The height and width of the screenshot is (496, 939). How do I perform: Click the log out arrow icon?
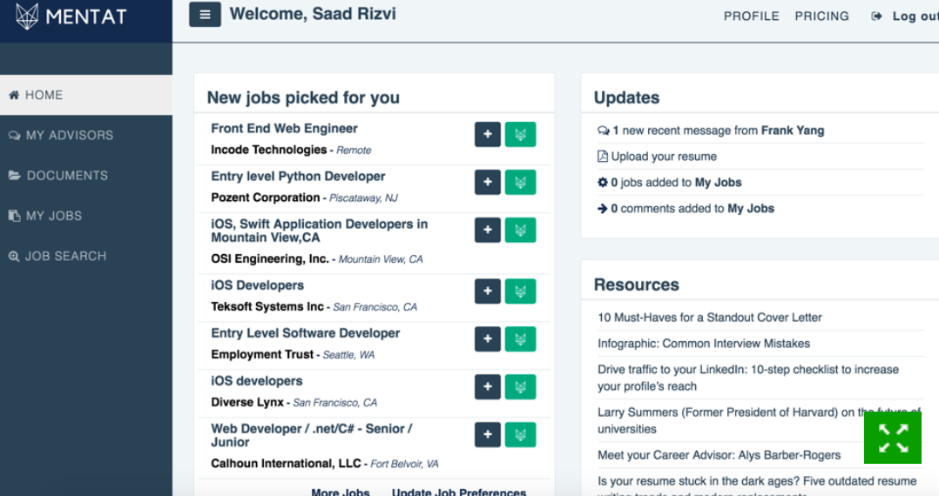(876, 17)
